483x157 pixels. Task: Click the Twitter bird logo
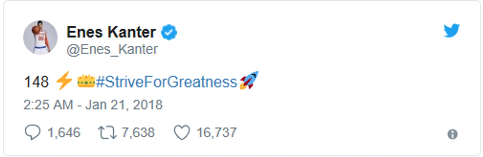[452, 31]
